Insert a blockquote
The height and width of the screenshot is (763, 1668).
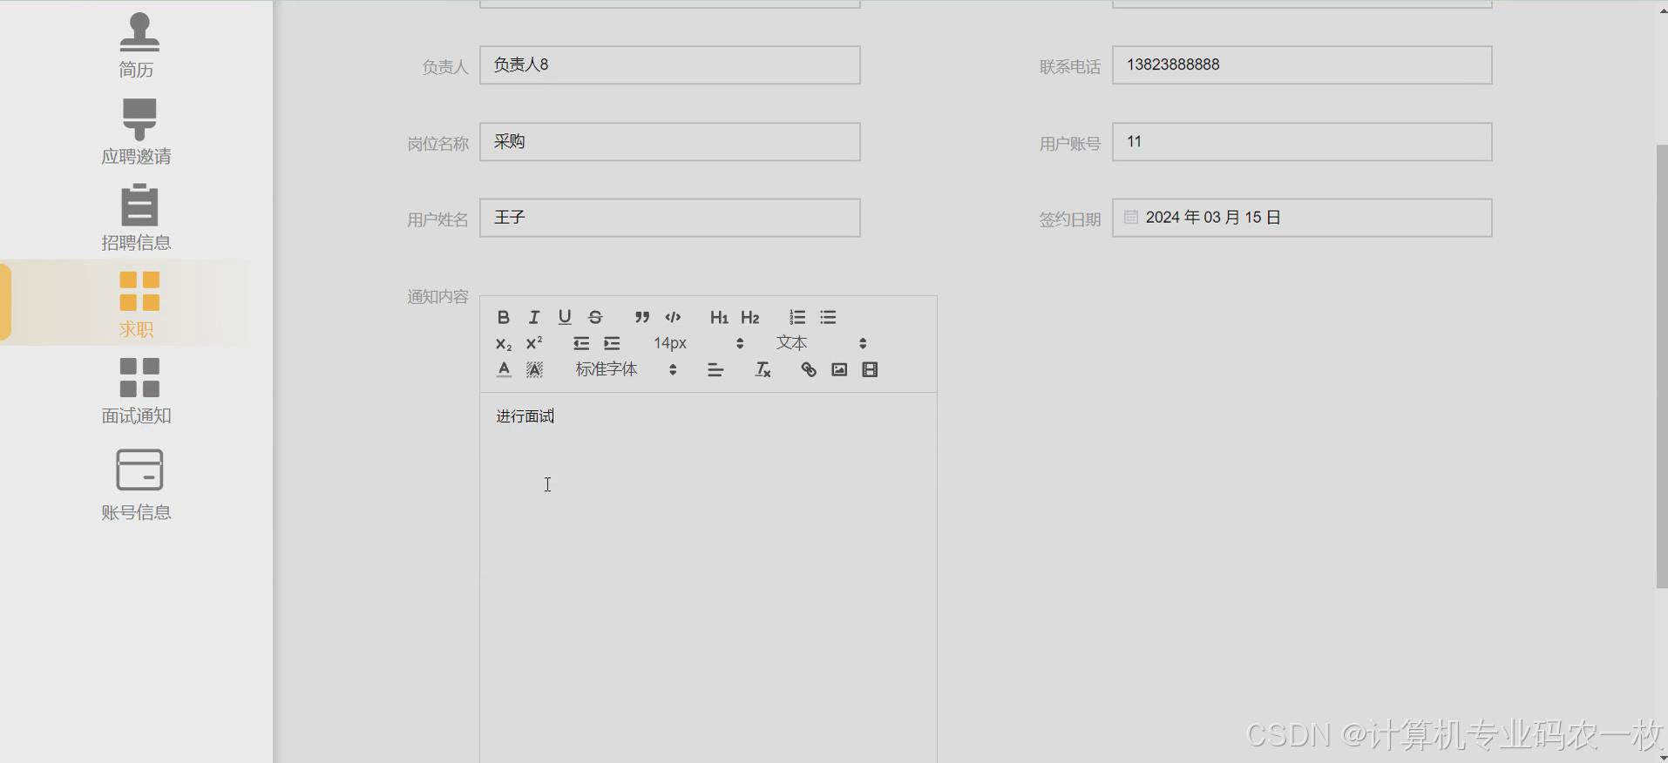[x=642, y=317]
